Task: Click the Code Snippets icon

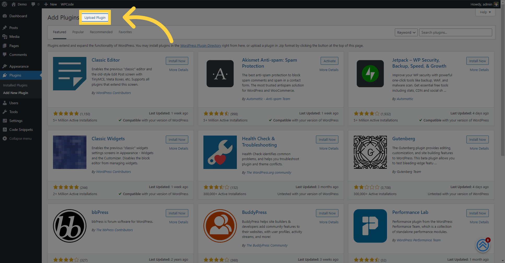Action: click(5, 130)
